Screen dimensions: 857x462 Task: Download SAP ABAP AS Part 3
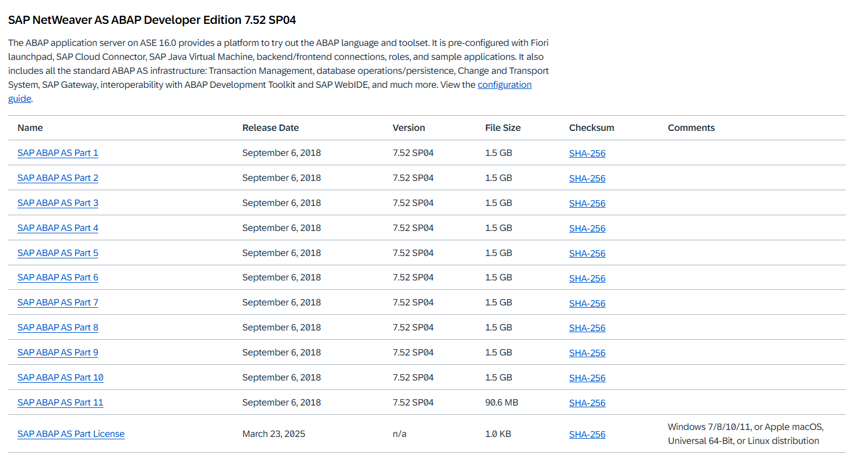tap(58, 203)
